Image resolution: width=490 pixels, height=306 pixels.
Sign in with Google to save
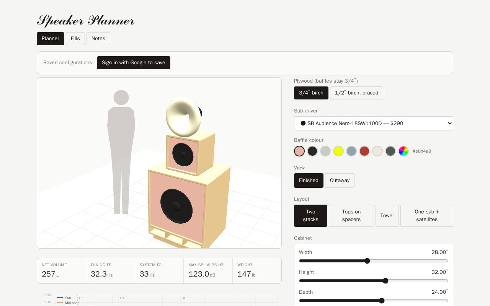[x=134, y=63]
